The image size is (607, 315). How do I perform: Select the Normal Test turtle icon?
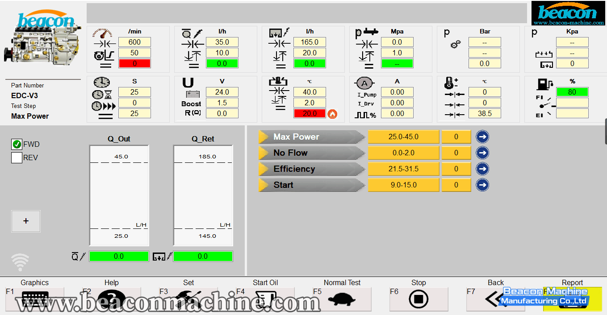[342, 299]
